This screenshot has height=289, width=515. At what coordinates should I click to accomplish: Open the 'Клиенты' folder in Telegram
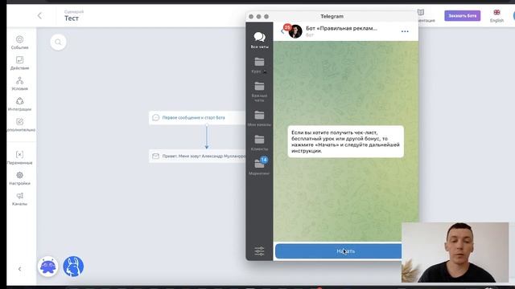pyautogui.click(x=259, y=143)
